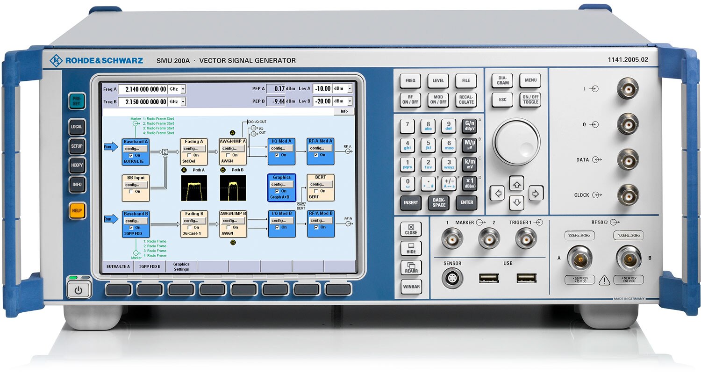Enable the On checkbox in Fading A
The image size is (701, 374).
tap(189, 155)
